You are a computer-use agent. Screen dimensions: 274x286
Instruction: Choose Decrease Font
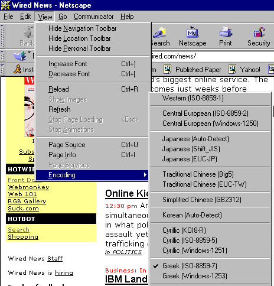92,74
